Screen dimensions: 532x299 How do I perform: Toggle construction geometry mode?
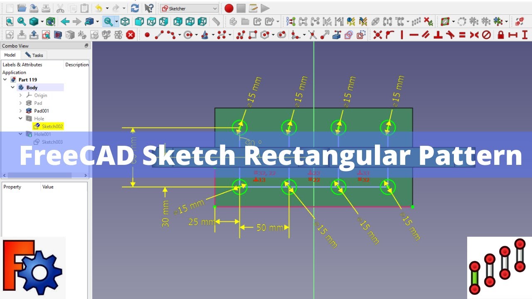[361, 35]
